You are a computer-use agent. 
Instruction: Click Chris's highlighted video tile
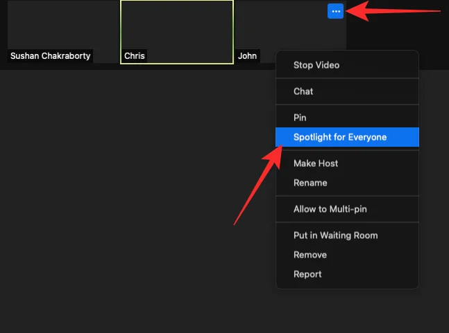click(x=177, y=28)
